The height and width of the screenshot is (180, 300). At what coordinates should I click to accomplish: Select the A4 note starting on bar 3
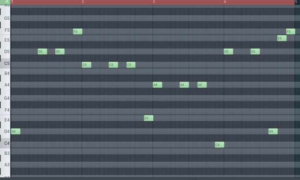click(158, 85)
